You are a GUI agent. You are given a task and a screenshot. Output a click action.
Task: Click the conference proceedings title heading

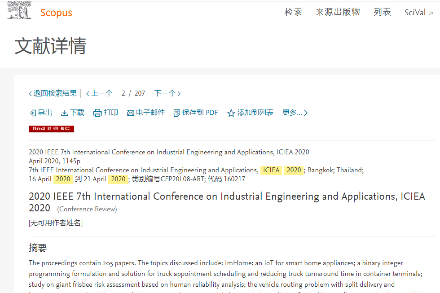(227, 197)
